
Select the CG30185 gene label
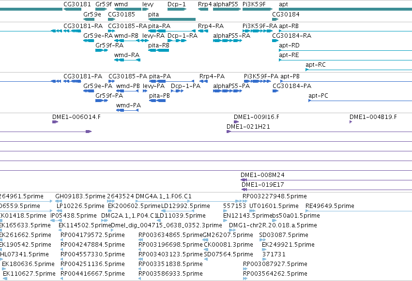[x=122, y=14]
